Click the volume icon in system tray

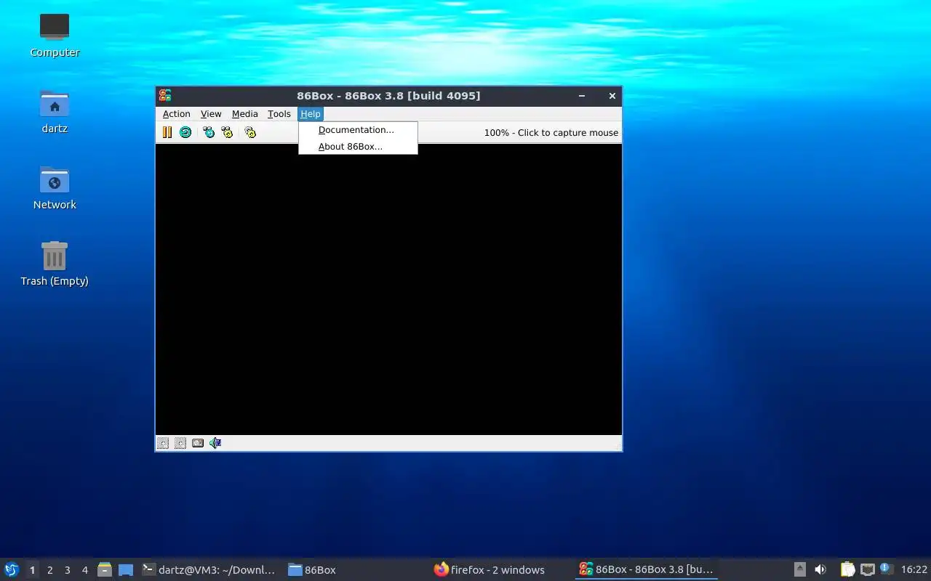pyautogui.click(x=820, y=570)
